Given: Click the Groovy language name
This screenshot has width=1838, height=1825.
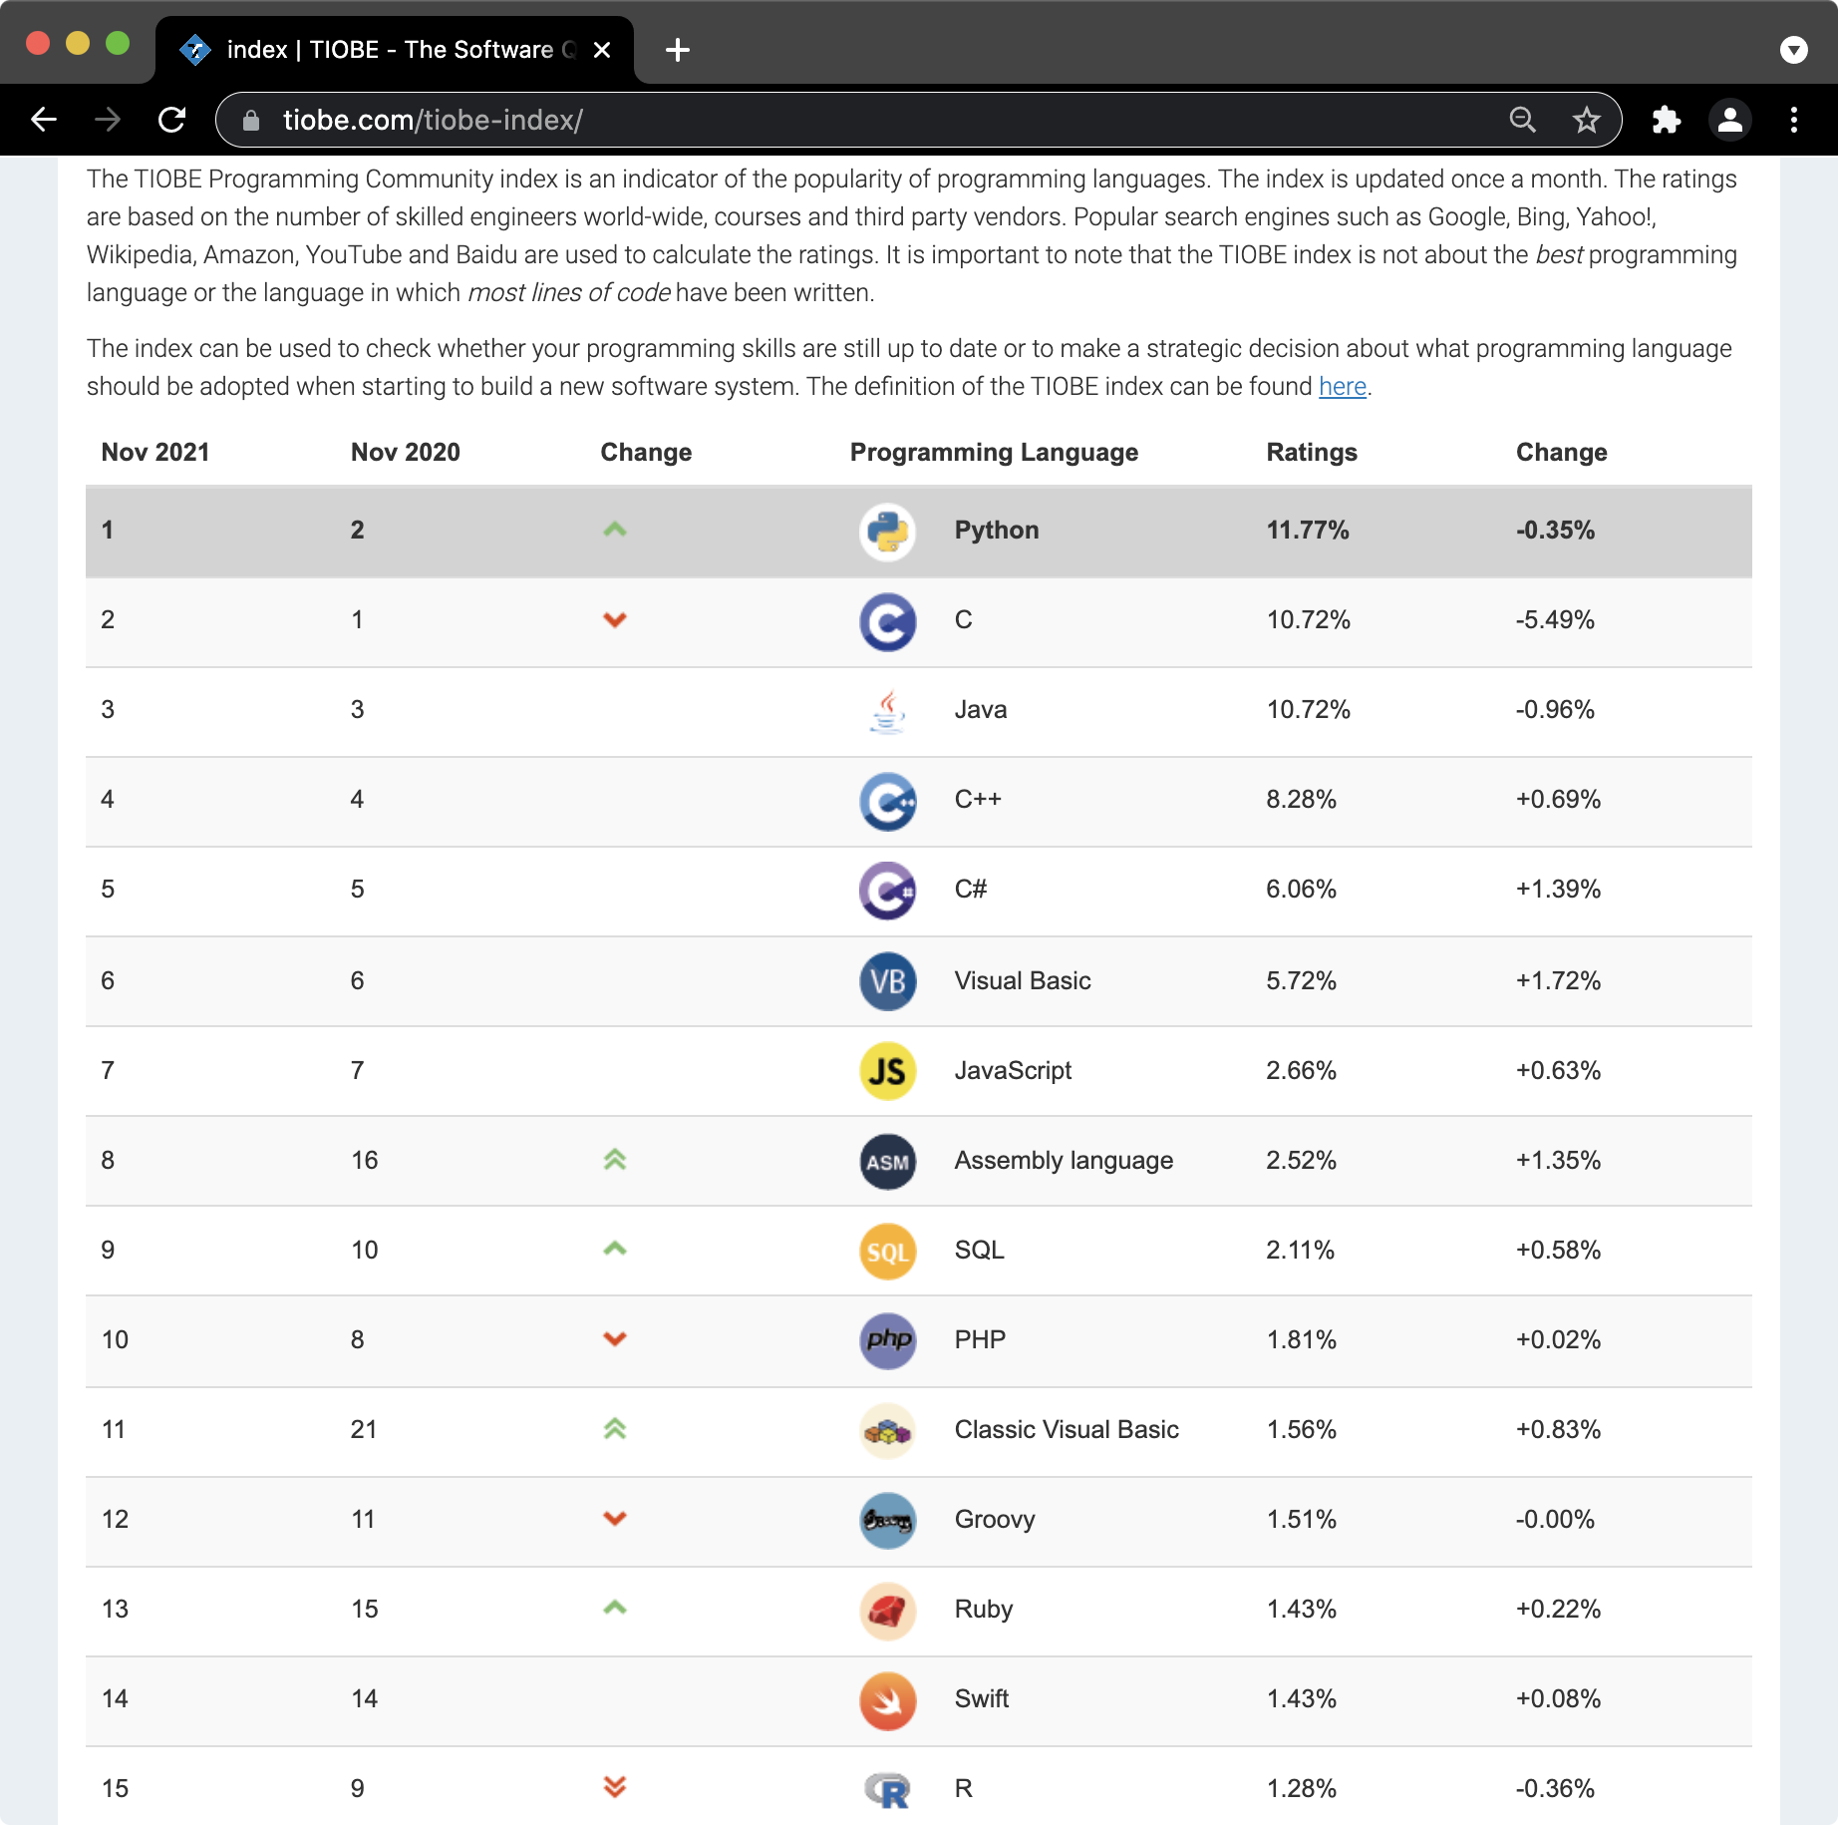Looking at the screenshot, I should 995,1520.
